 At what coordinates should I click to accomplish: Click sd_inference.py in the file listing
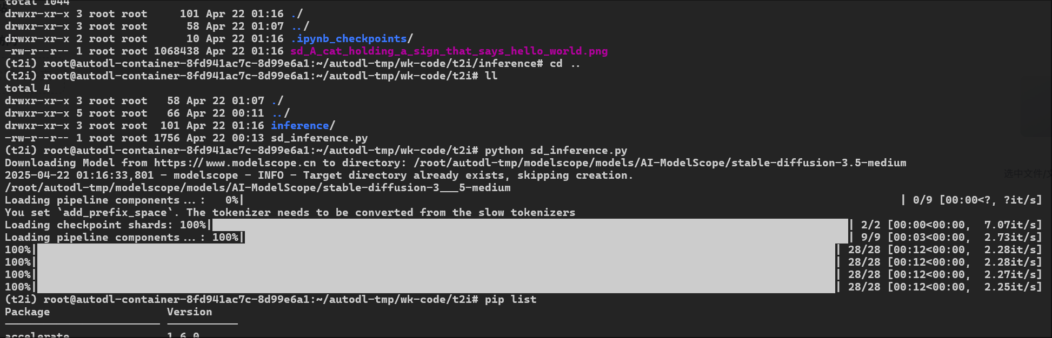click(319, 138)
